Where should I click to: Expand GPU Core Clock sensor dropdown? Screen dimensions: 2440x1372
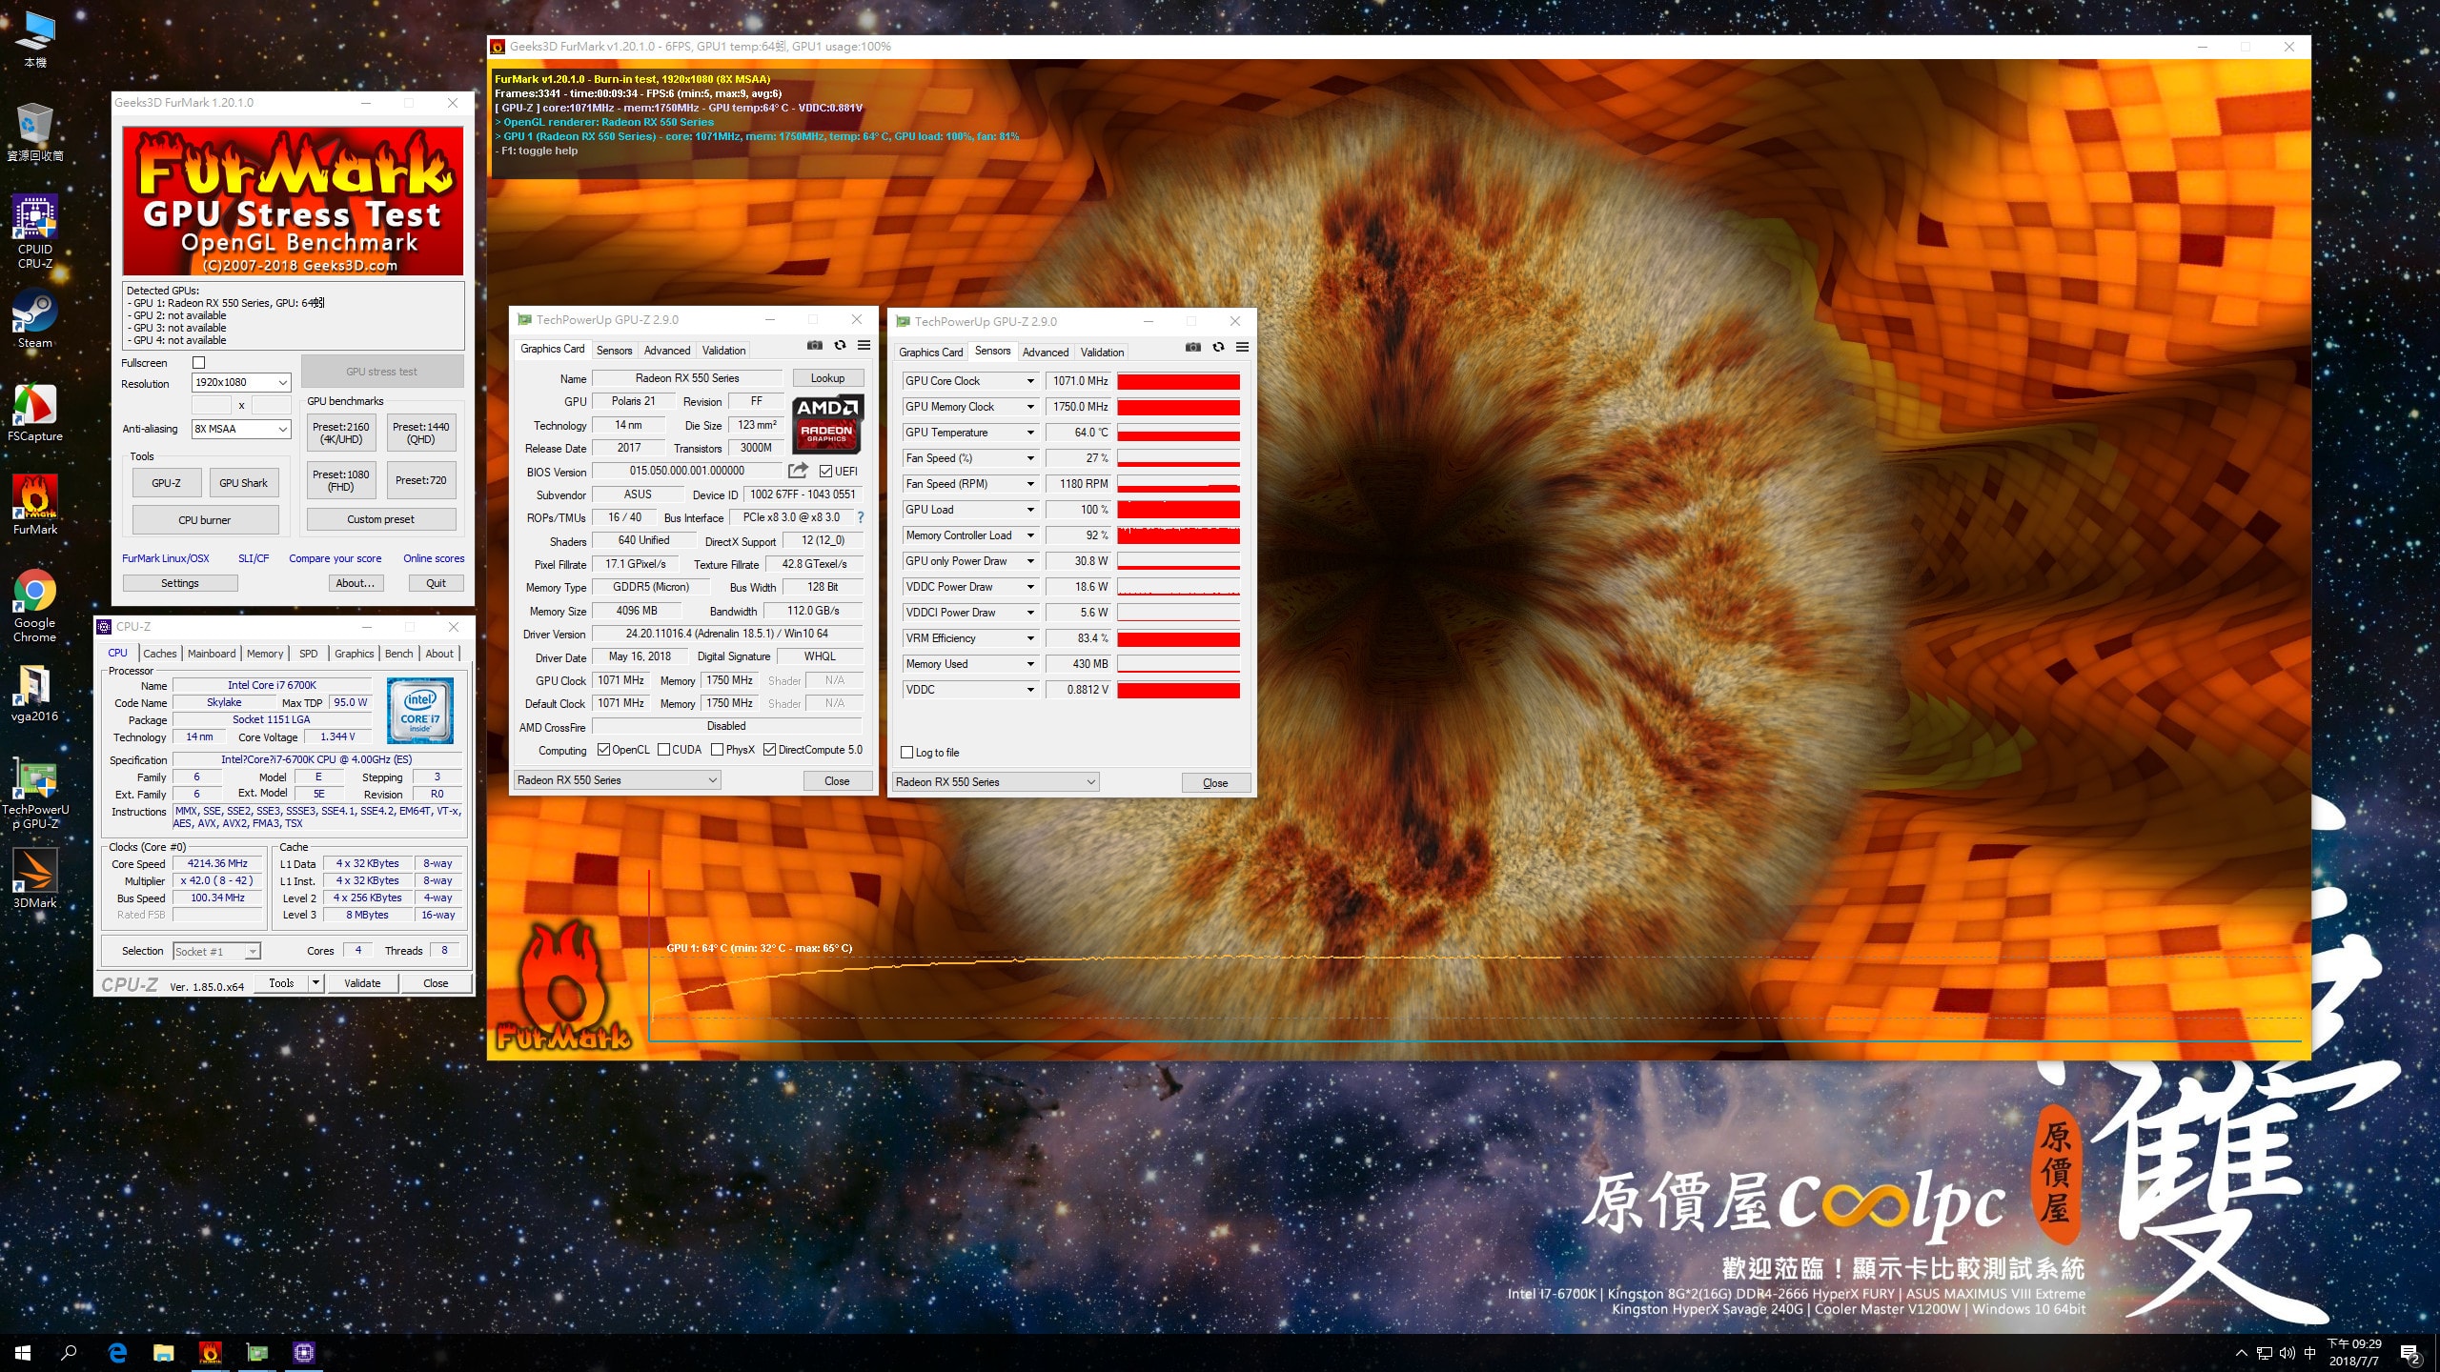tap(1030, 381)
